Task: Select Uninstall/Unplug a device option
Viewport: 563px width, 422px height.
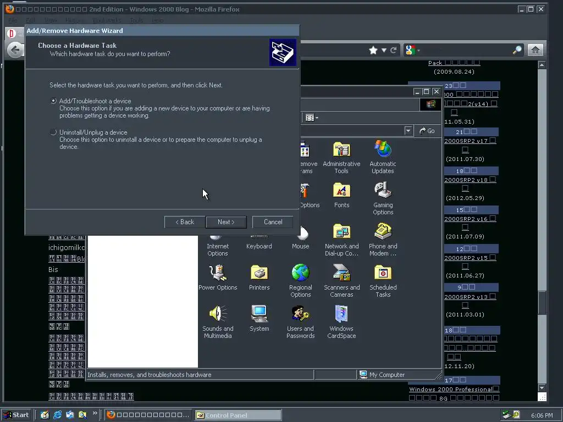Action: tap(53, 132)
